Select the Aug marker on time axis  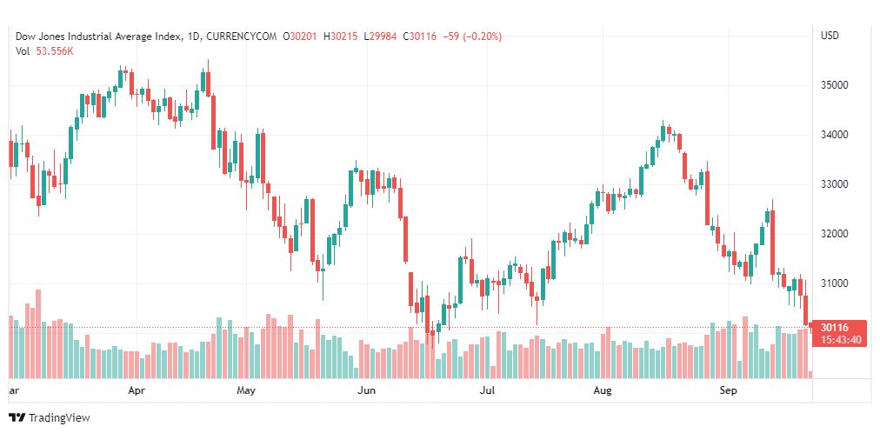pos(603,390)
